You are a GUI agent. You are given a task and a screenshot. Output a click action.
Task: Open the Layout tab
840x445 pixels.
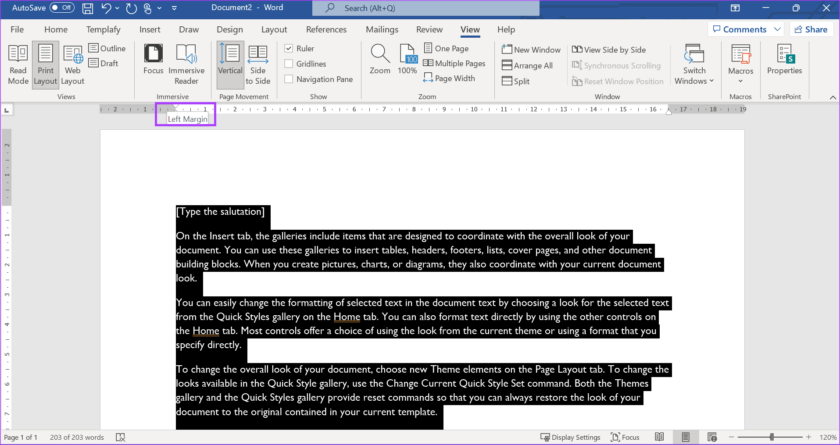[274, 29]
